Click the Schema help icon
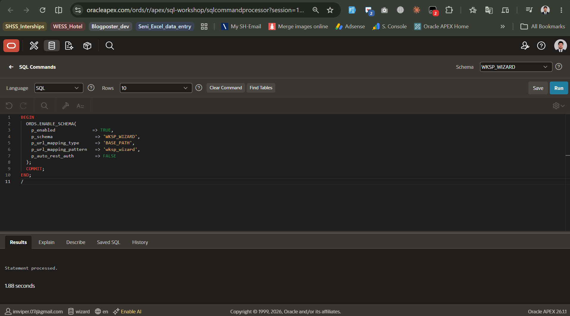This screenshot has height=316, width=570. click(559, 67)
